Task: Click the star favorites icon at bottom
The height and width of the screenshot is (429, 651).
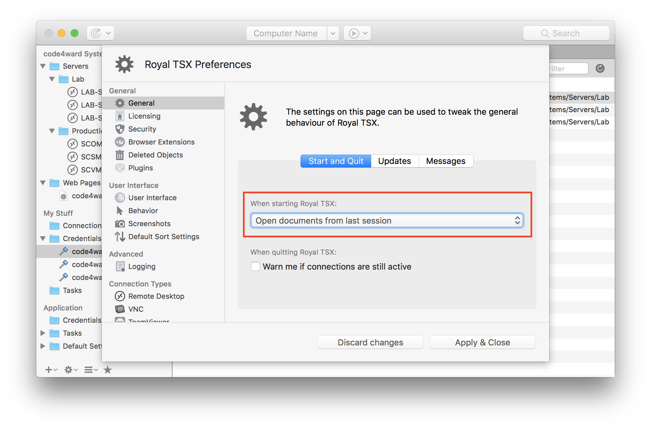Action: point(108,370)
